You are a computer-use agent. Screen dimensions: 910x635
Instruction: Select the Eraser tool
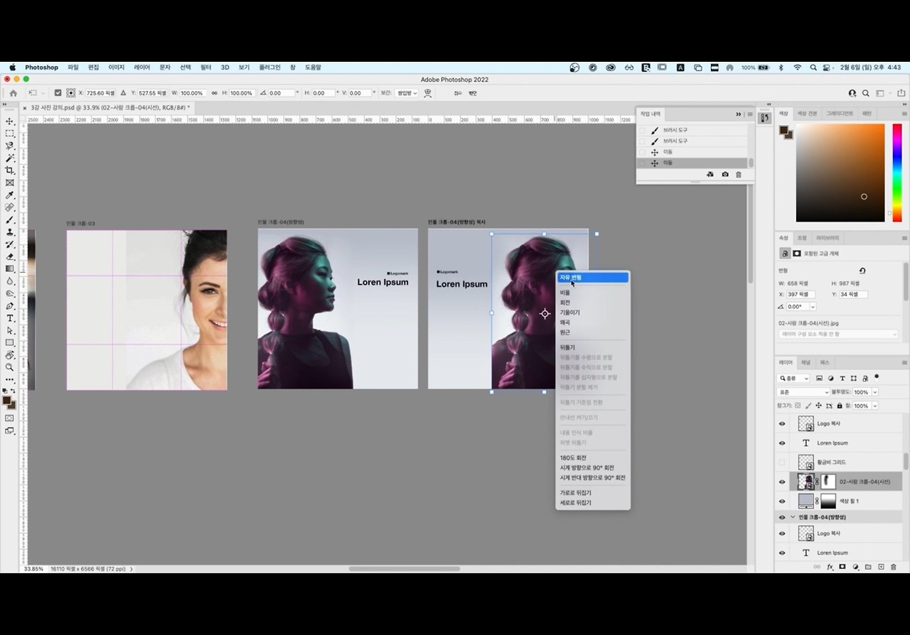(x=10, y=256)
